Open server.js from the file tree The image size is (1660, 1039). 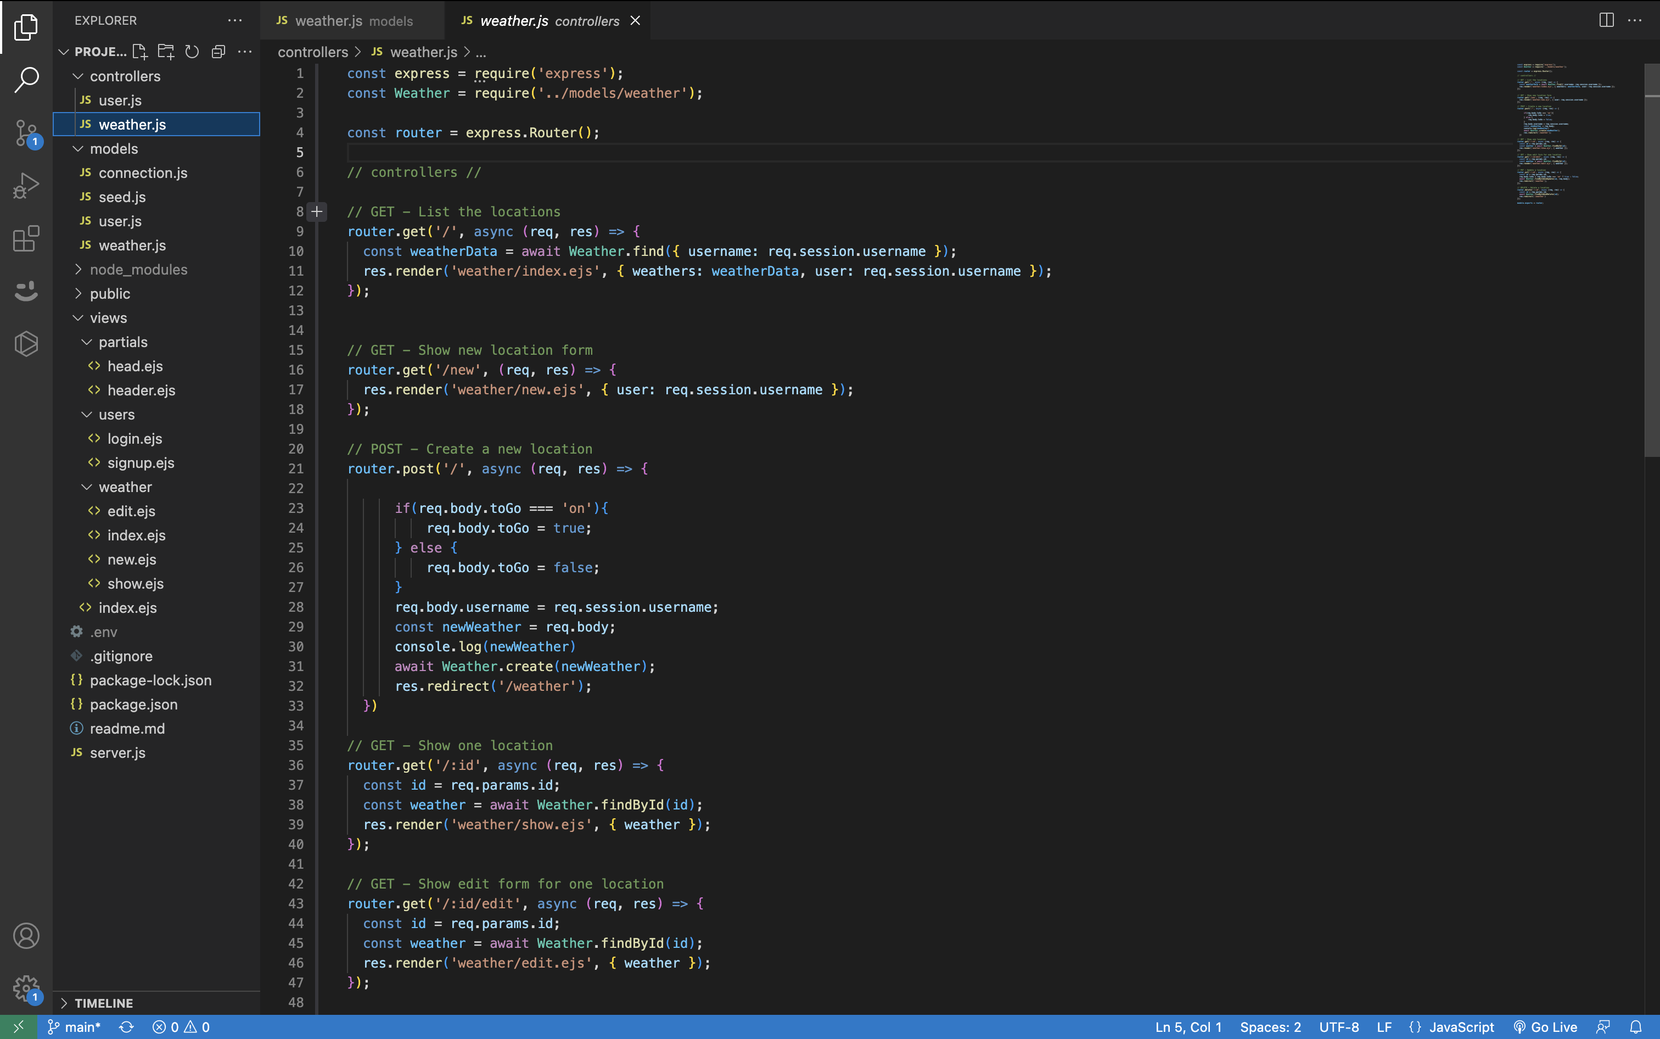point(117,752)
